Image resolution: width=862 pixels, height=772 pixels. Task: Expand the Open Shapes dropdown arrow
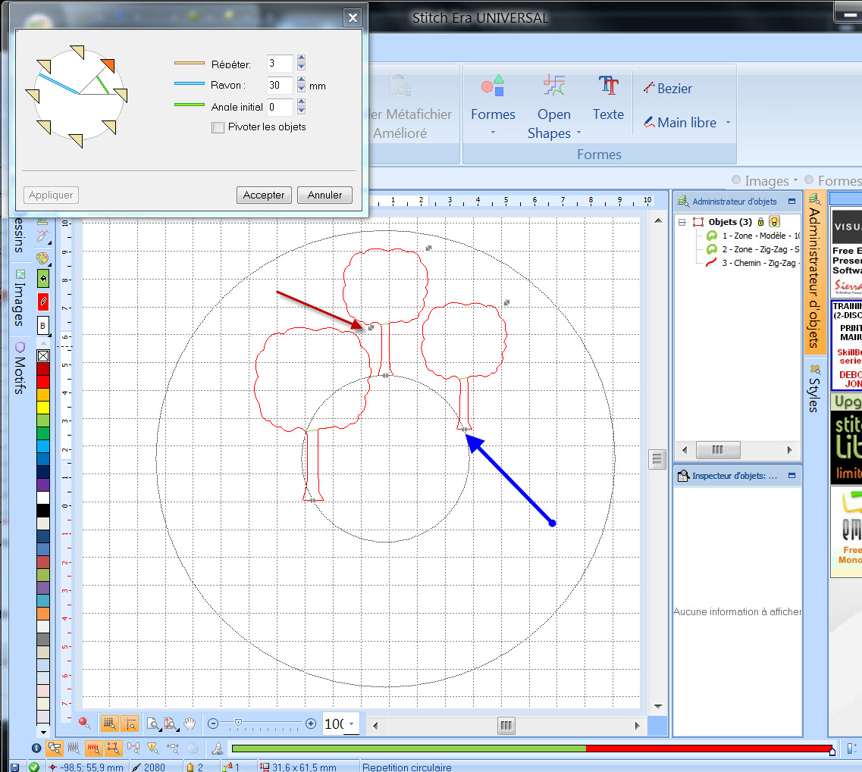[578, 133]
